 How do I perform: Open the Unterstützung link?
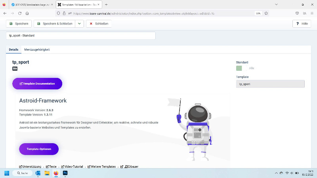coord(30,167)
